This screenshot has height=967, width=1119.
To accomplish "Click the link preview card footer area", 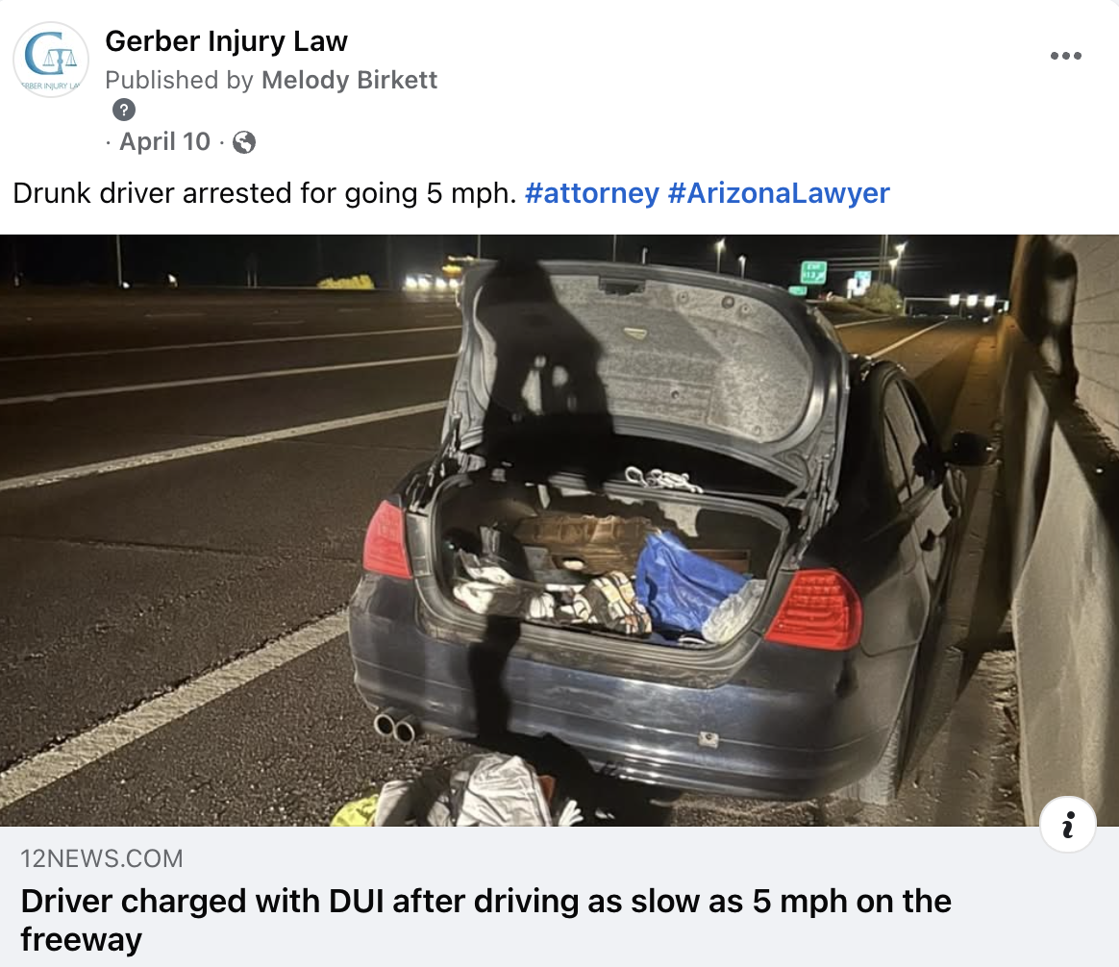I will click(x=559, y=897).
